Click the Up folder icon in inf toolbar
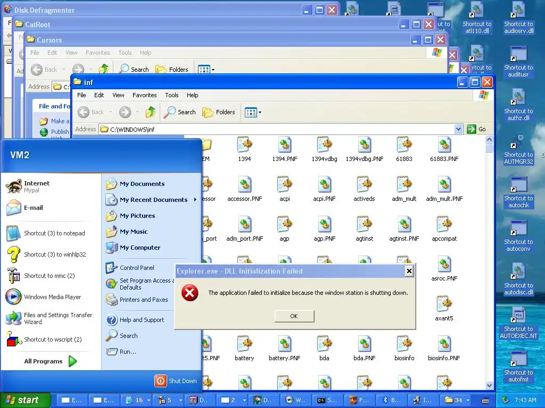This screenshot has width=545, height=408. click(150, 112)
